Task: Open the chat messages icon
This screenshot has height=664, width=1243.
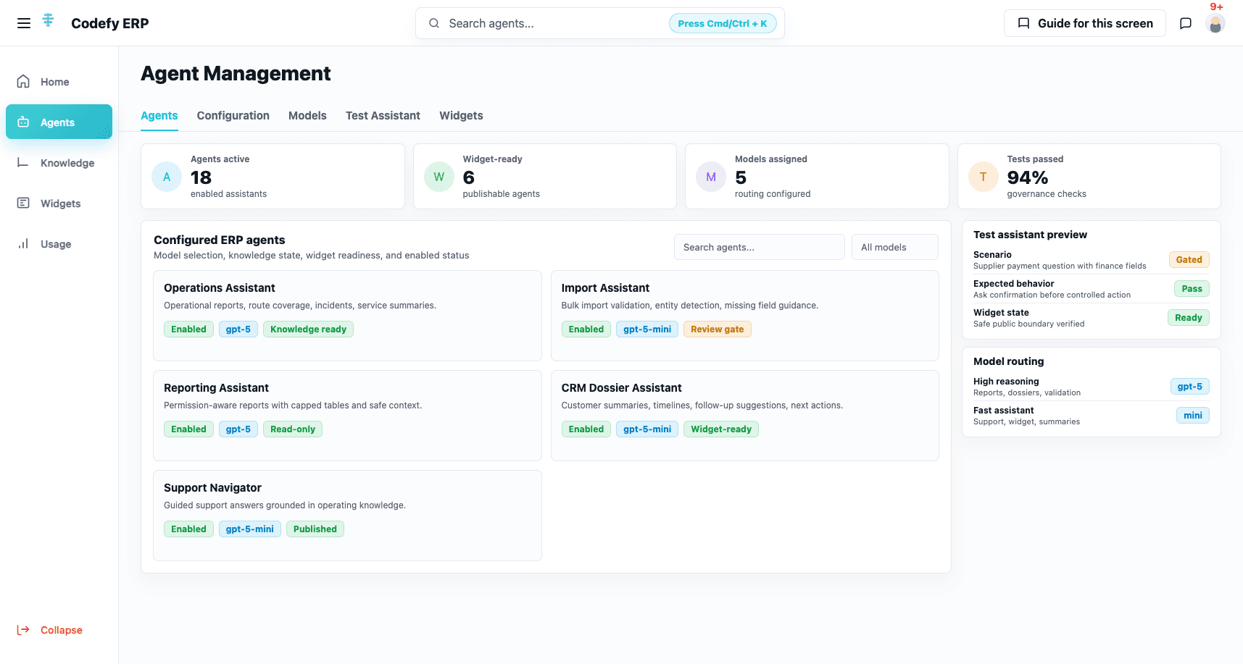Action: pyautogui.click(x=1186, y=23)
